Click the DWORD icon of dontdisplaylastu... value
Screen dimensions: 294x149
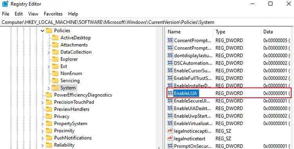[x=170, y=56]
